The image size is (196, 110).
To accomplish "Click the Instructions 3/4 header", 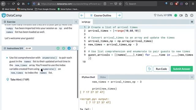I will tap(15, 48).
